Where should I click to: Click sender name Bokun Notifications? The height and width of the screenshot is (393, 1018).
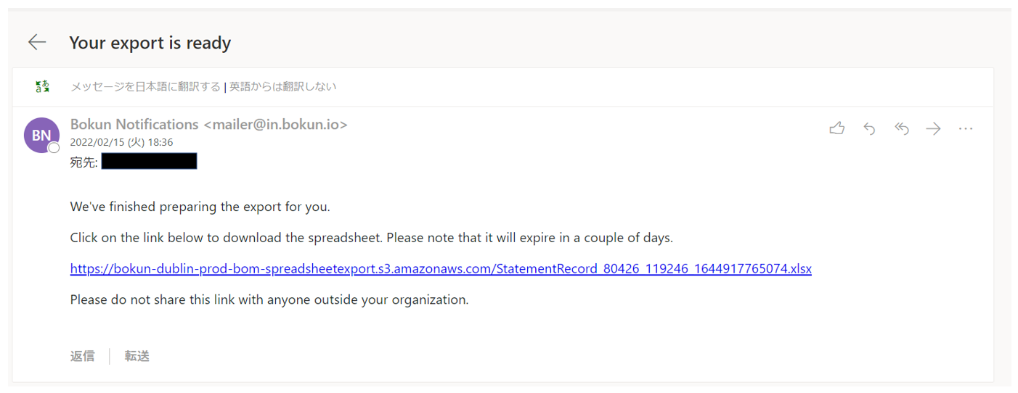(134, 125)
